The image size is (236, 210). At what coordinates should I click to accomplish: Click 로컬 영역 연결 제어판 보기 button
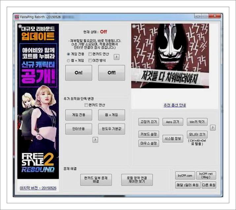click(137, 180)
